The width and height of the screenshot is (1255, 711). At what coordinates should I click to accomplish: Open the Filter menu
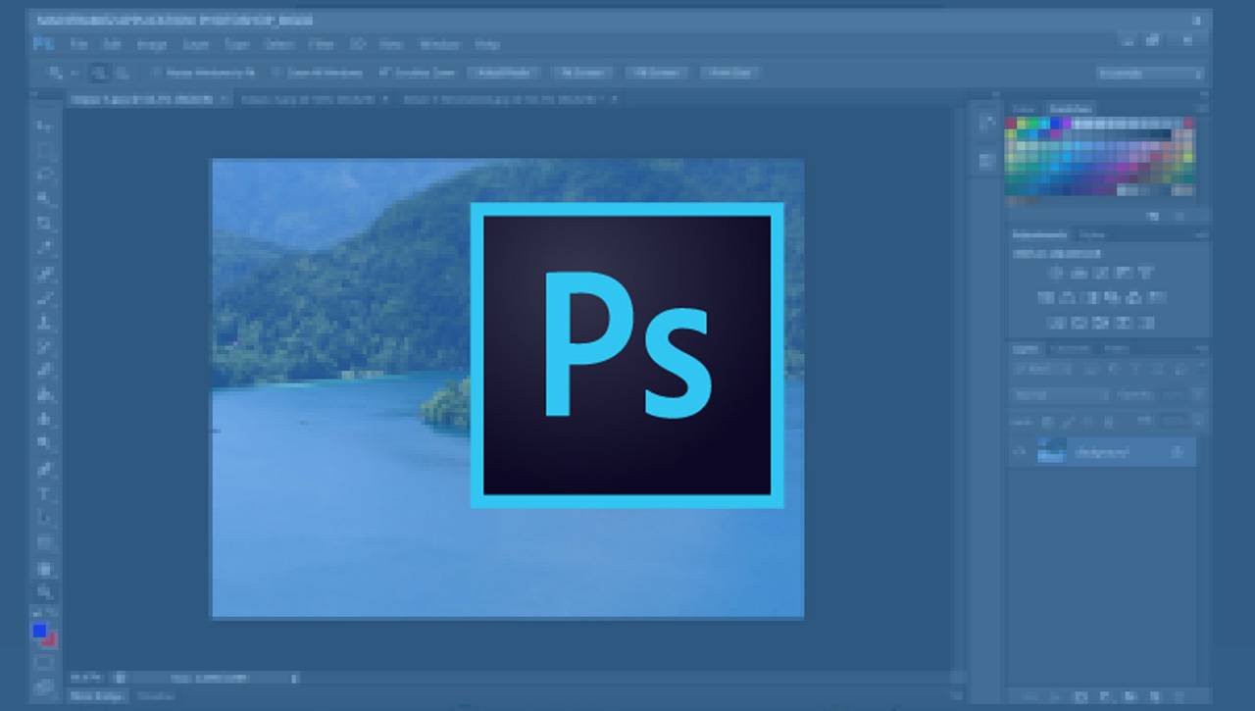pyautogui.click(x=320, y=44)
